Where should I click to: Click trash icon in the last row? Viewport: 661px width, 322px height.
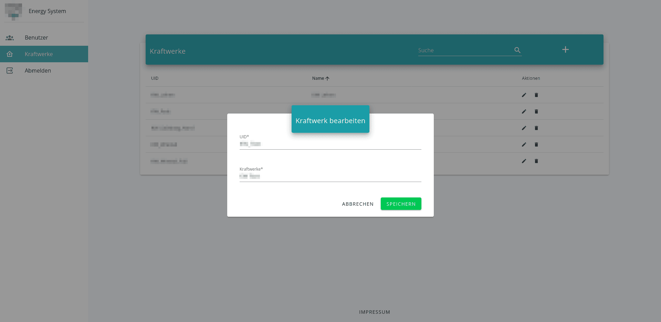(x=536, y=161)
